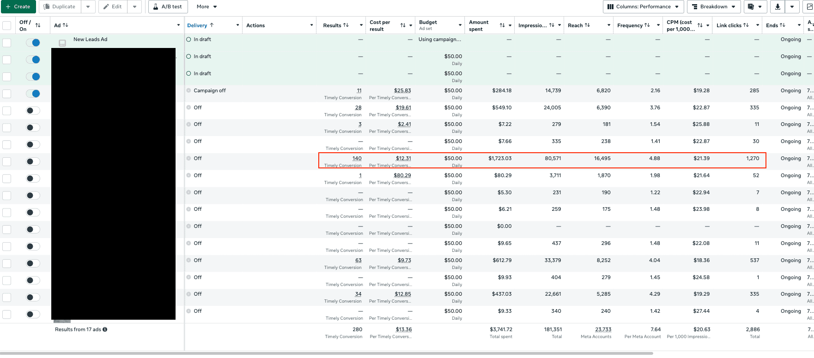This screenshot has width=814, height=358.
Task: Click the horizontal scrollbar at bottom
Action: point(326,353)
